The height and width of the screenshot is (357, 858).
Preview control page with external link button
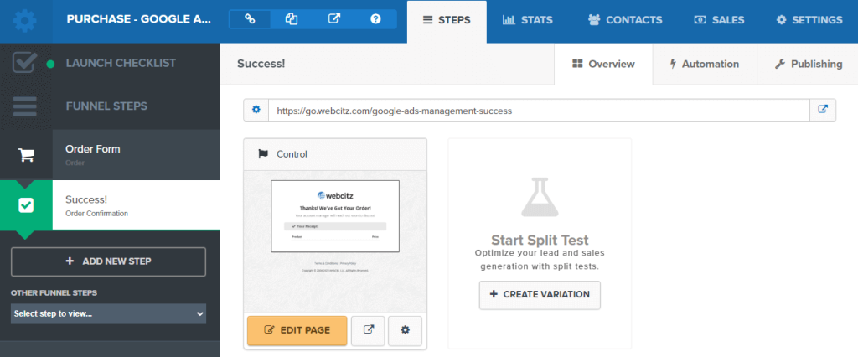point(368,330)
